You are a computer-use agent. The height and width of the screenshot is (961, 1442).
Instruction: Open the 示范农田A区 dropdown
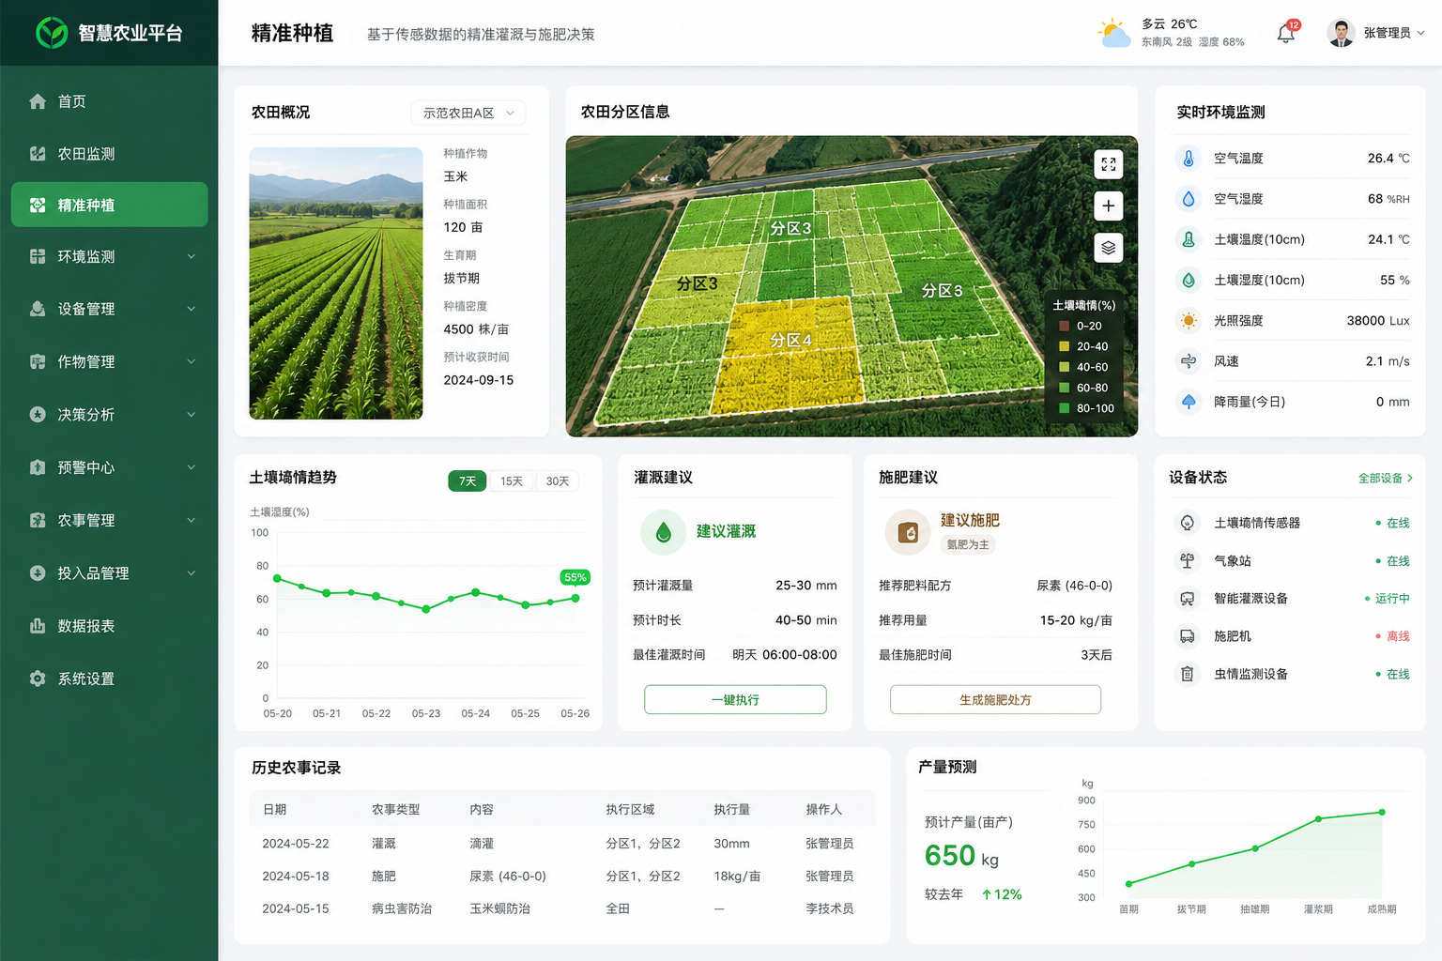tap(468, 113)
